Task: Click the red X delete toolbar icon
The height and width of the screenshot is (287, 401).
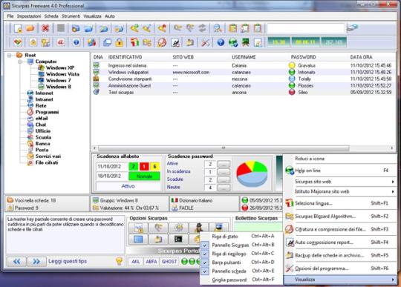Action: pyautogui.click(x=45, y=28)
